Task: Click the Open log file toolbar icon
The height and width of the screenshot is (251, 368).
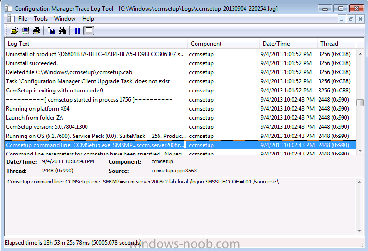Action: pyautogui.click(x=14, y=31)
